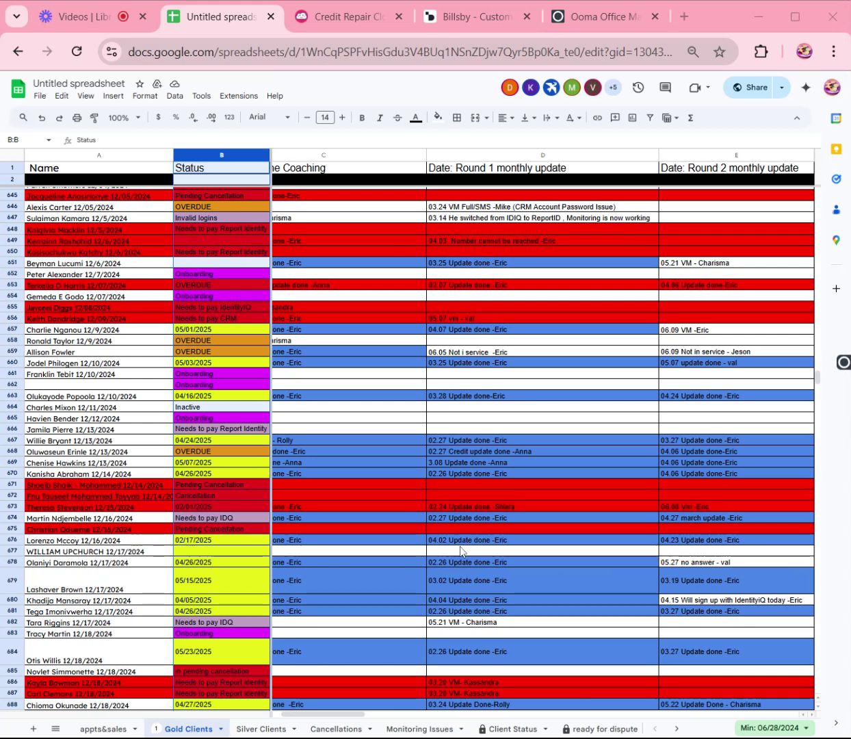Screen dimensions: 851x739
Task: Click the Share button
Action: [750, 88]
